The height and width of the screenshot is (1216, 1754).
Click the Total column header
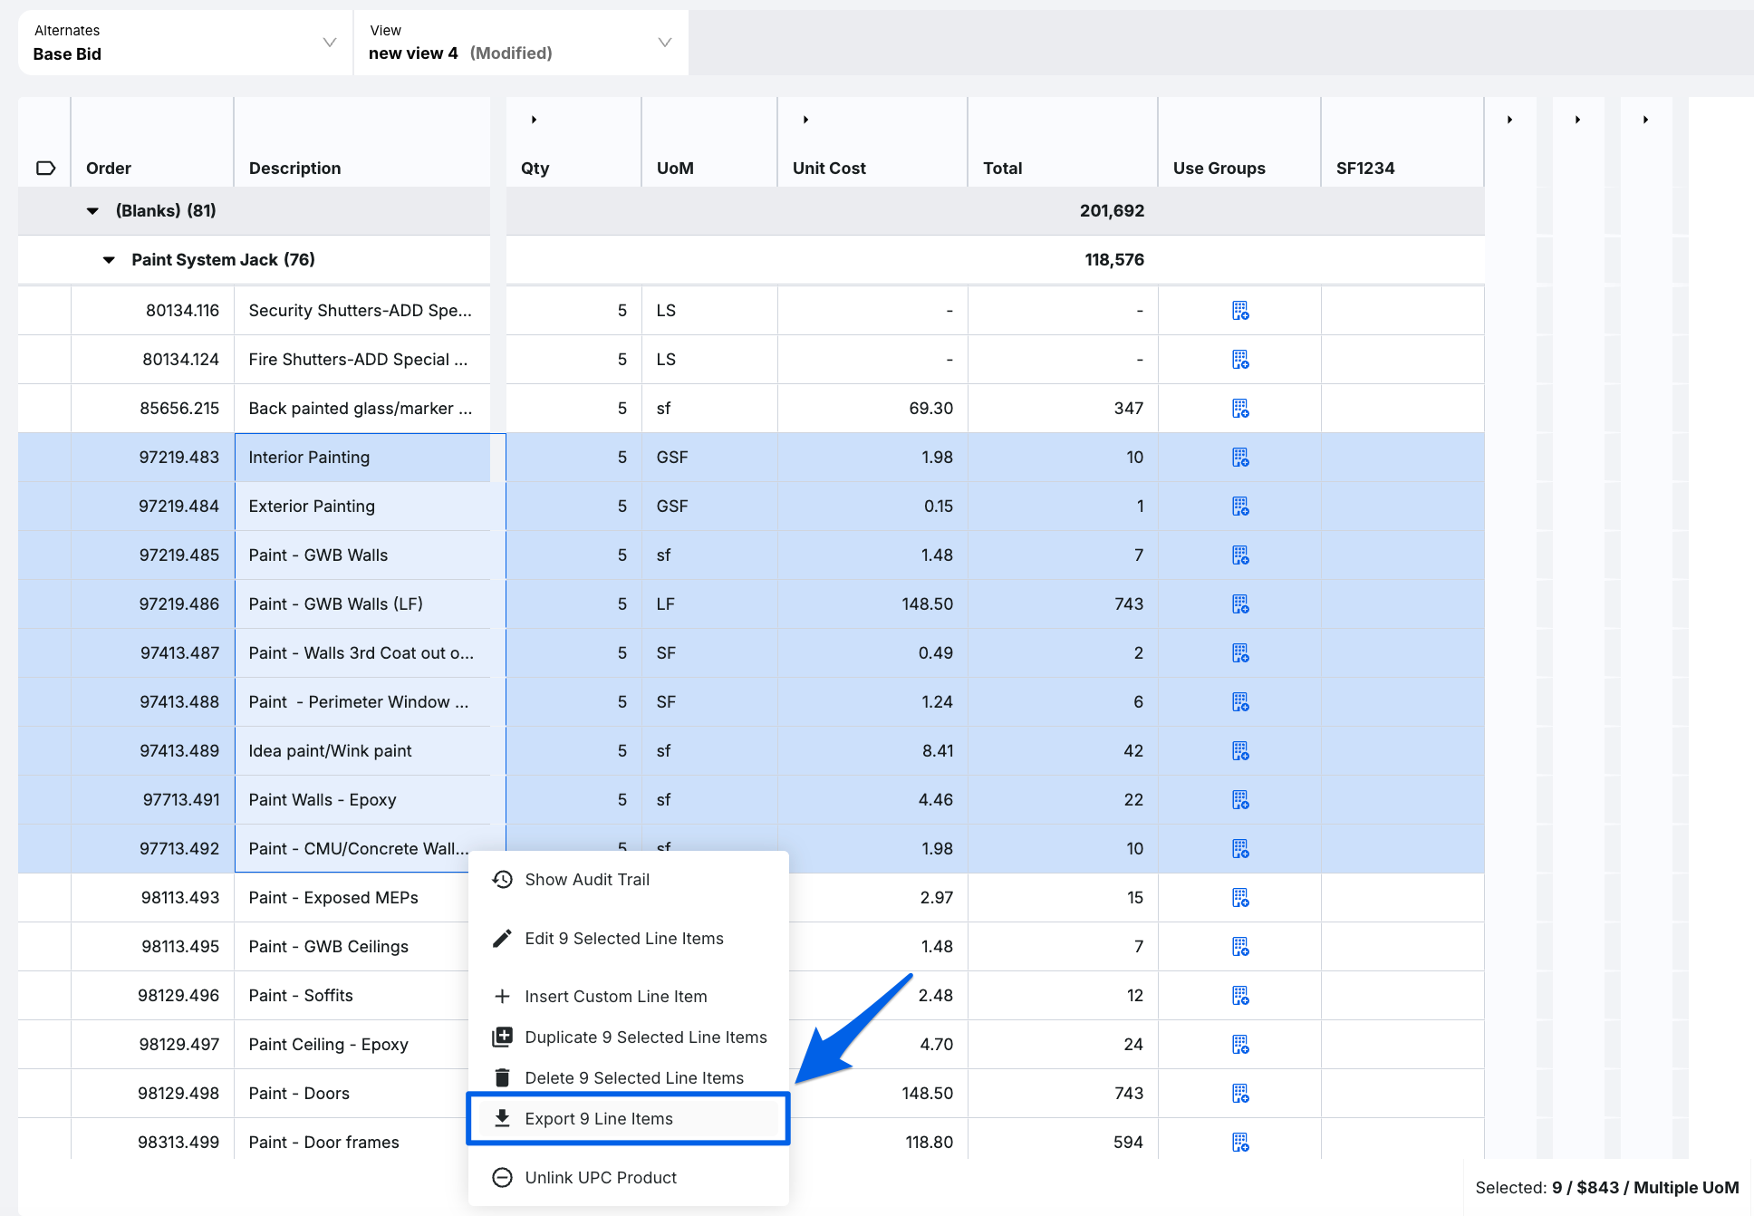click(x=1003, y=168)
